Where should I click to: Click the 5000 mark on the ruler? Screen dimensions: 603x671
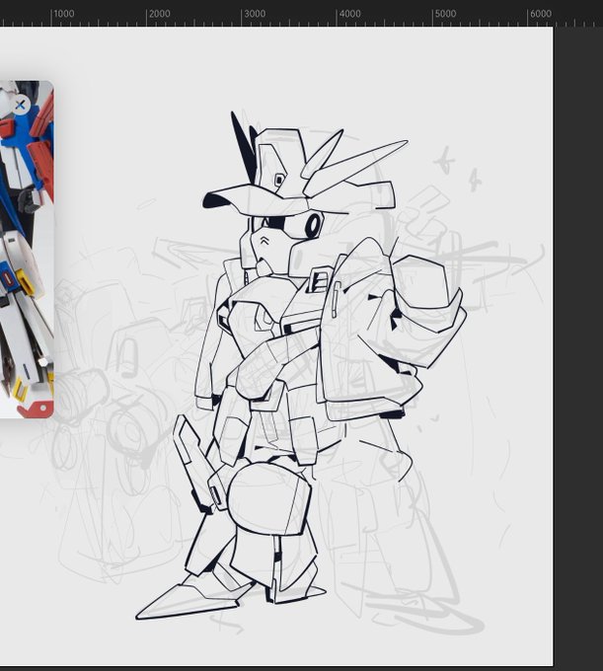[x=445, y=14]
